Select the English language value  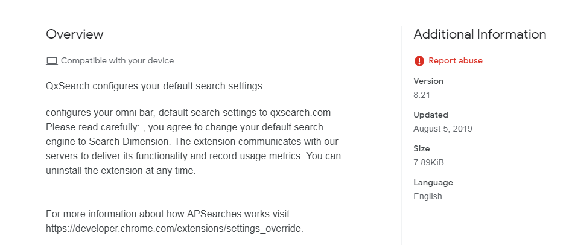pos(427,196)
